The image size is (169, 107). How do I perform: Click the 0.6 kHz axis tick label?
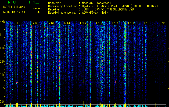pos(2,102)
